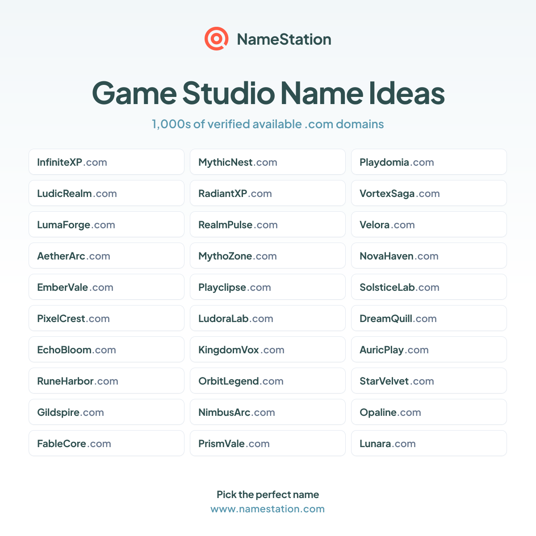This screenshot has width=536, height=536.
Task: Pick the LudoraLab.com name card
Action: pos(268,318)
